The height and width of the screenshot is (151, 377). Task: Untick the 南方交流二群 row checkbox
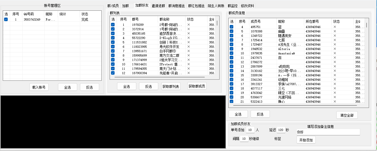coord(113,55)
